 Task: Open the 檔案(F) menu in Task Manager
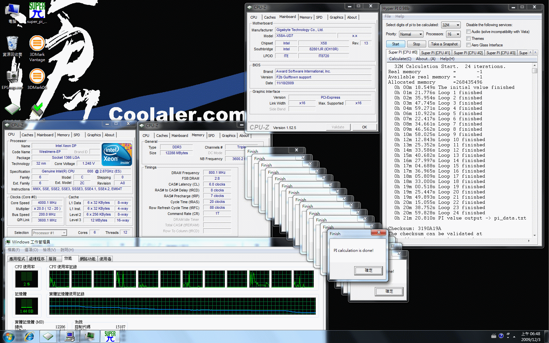click(x=14, y=250)
